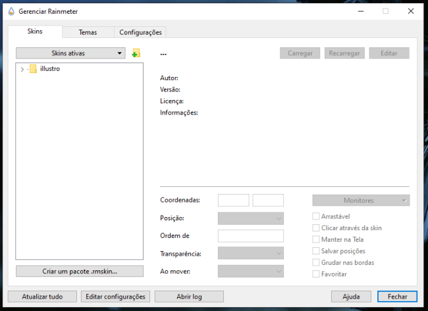This screenshot has width=428, height=311.
Task: Click the Rainmeter droplet icon in title bar
Action: [10, 11]
